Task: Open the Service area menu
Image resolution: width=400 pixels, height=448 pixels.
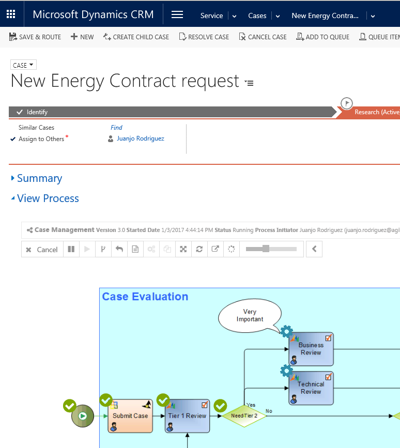Action: (x=211, y=16)
